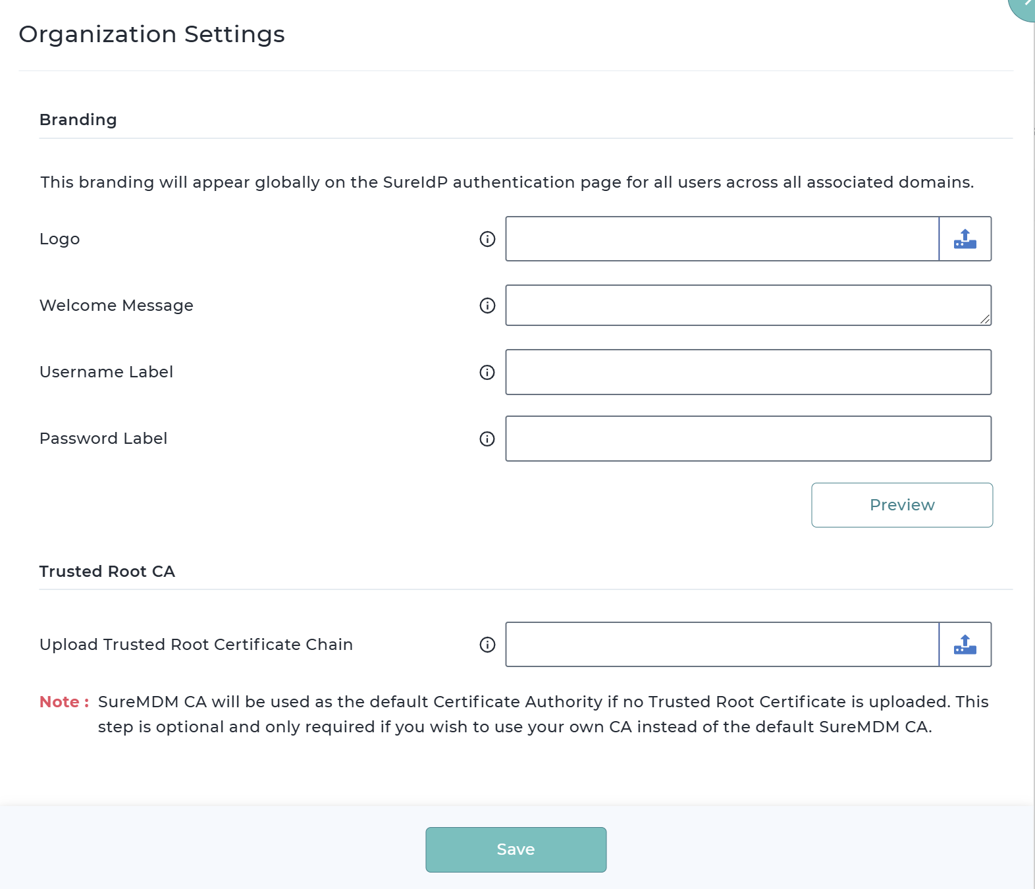Click the teal arrow button at top-right corner
This screenshot has width=1035, height=889.
(x=1024, y=7)
